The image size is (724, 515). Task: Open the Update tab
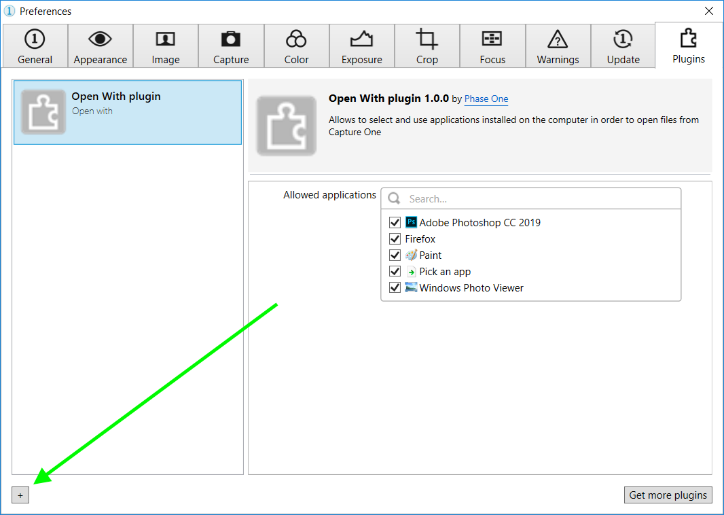[623, 46]
